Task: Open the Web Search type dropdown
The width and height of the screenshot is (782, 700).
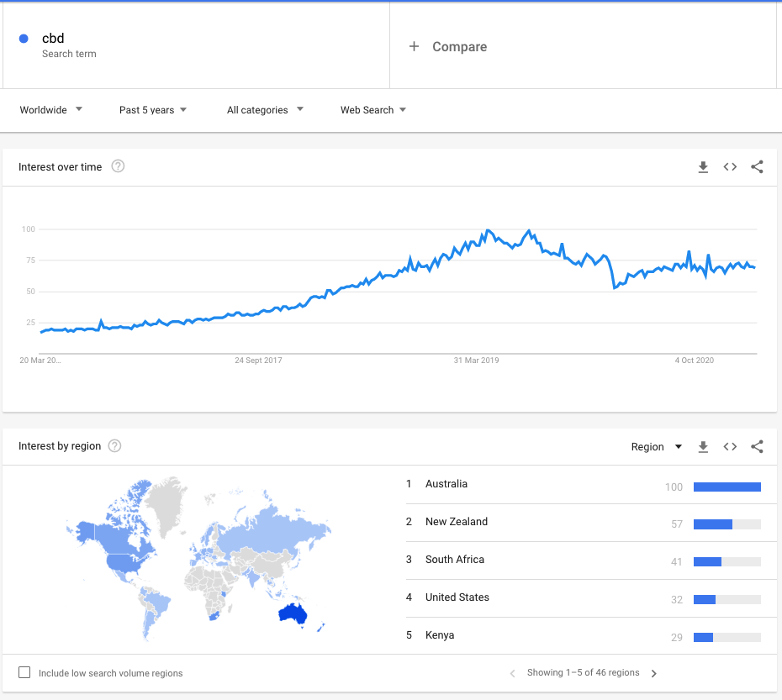Action: tap(373, 110)
